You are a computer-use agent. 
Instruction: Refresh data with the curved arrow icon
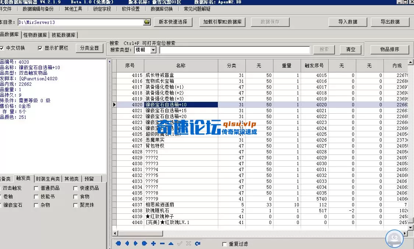198,243
